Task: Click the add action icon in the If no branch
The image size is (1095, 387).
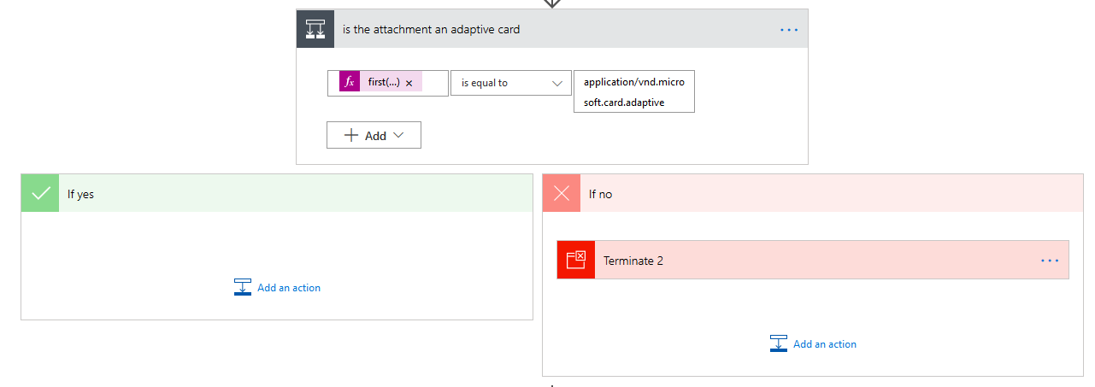Action: (x=779, y=343)
